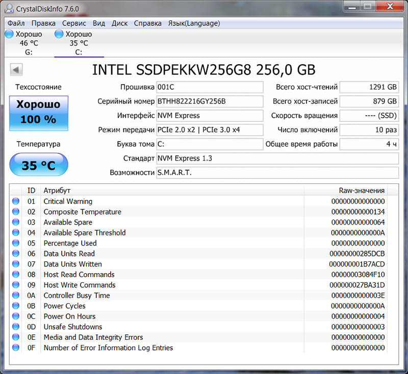
Task: Click the Атрибут column header
Action: click(172, 191)
